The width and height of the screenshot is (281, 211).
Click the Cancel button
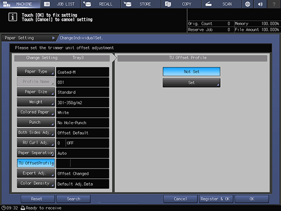tap(180, 199)
